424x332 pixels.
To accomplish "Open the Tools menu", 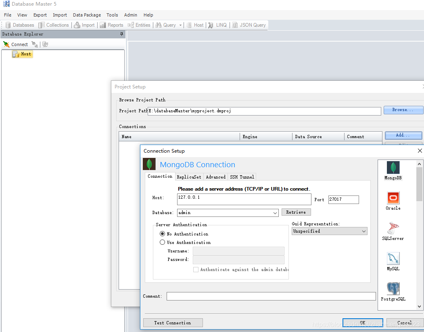I will pos(112,15).
